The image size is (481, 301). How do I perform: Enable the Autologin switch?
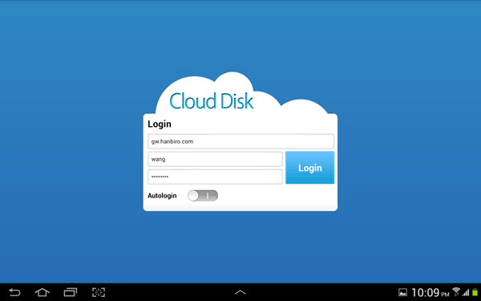[203, 196]
